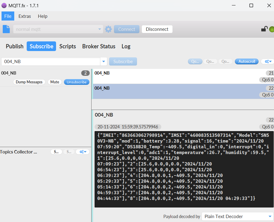Screen dimensions: 274x222
Task: Disconnect from the broker
Action: [x=157, y=29]
